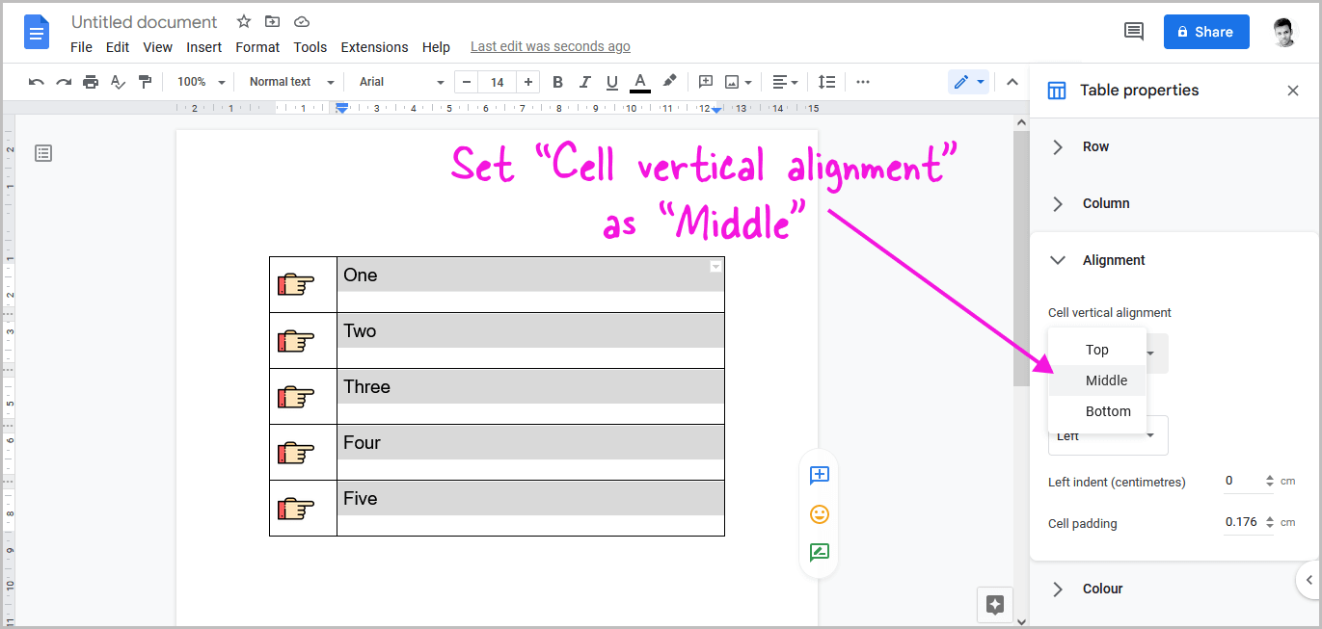The width and height of the screenshot is (1322, 629).
Task: Click the Print icon
Action: click(x=91, y=82)
